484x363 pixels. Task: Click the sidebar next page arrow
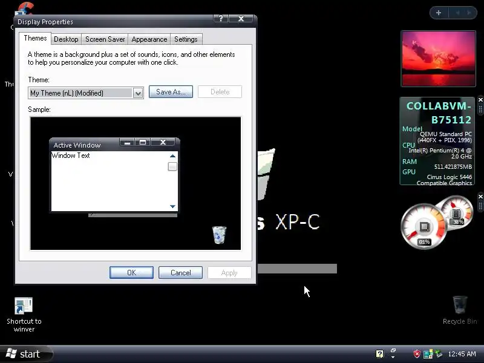[x=469, y=13]
